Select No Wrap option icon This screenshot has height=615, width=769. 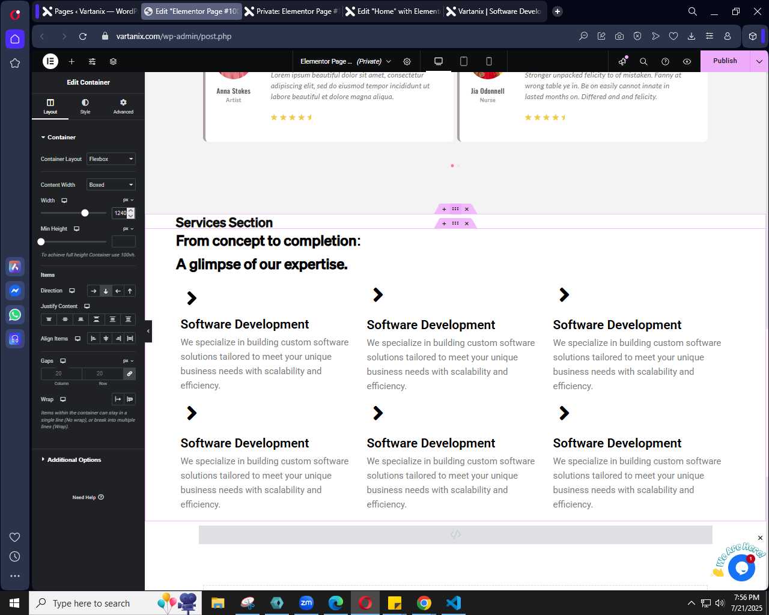coord(118,399)
